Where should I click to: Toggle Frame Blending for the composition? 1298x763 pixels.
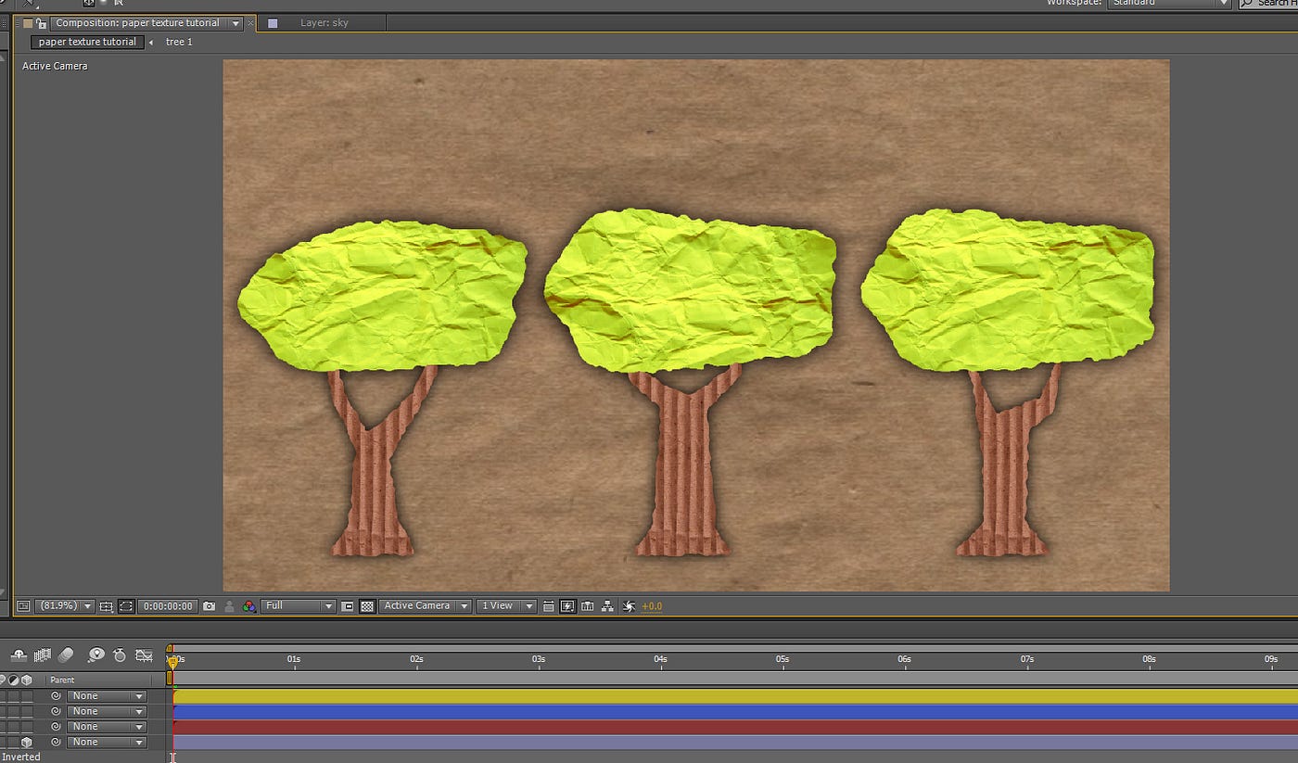tap(42, 655)
